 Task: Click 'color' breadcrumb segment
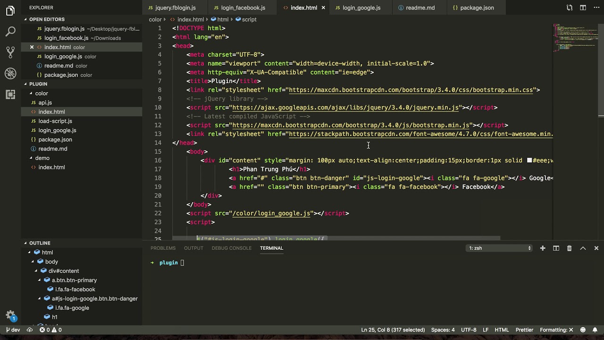[x=155, y=19]
